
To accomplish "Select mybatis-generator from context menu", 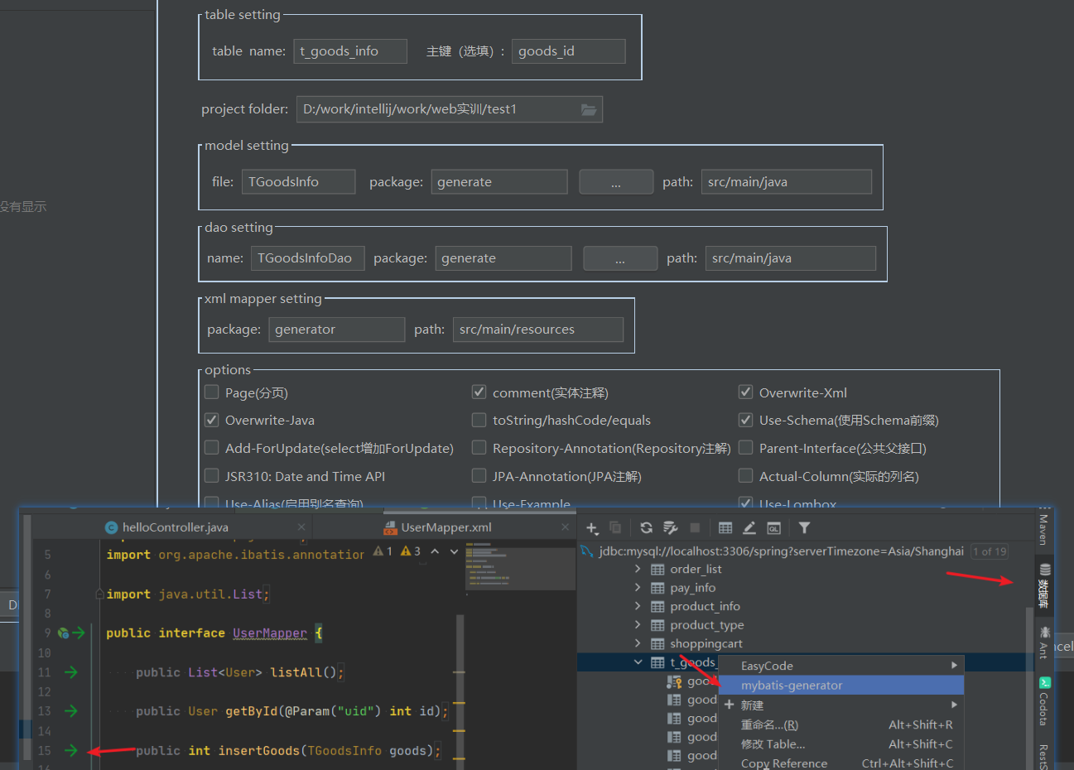I will pos(841,686).
